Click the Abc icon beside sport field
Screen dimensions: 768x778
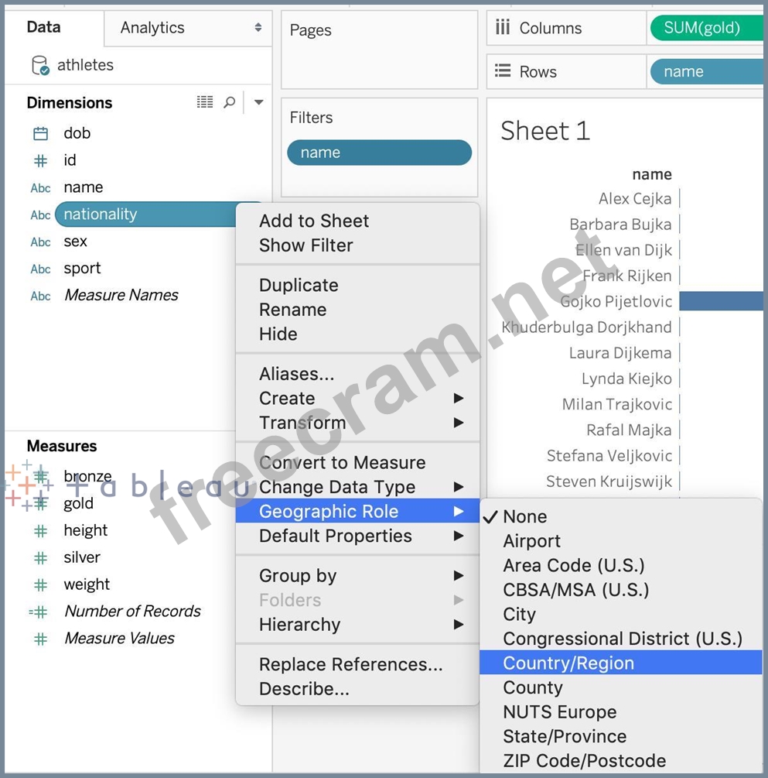(40, 269)
